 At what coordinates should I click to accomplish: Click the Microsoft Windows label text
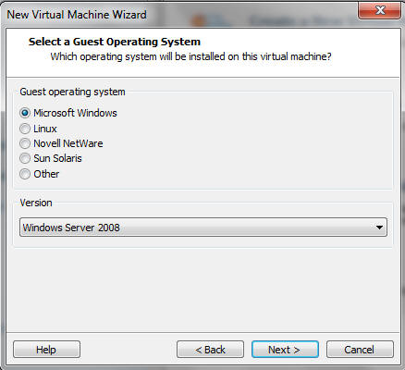click(x=75, y=113)
